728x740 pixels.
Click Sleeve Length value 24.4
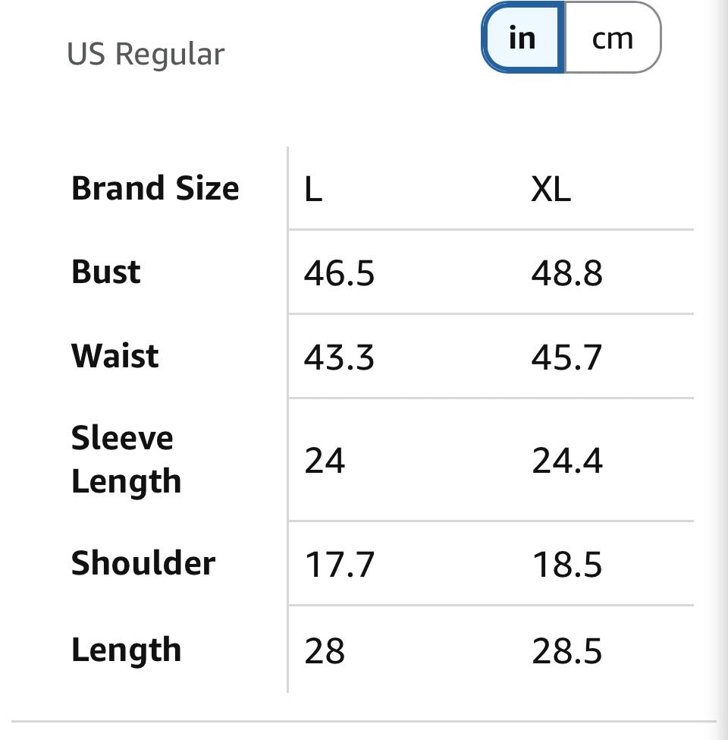tap(567, 461)
